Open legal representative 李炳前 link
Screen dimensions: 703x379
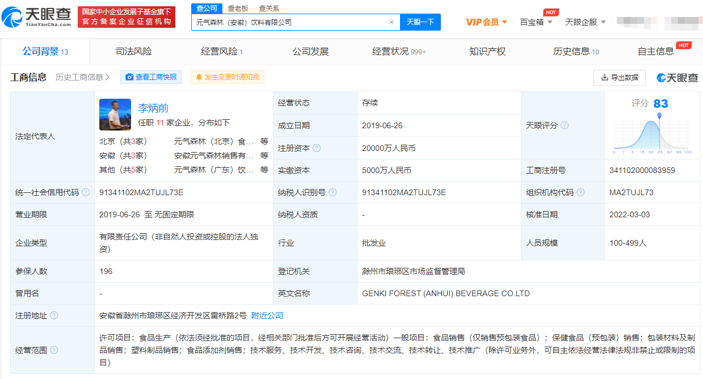tap(153, 108)
